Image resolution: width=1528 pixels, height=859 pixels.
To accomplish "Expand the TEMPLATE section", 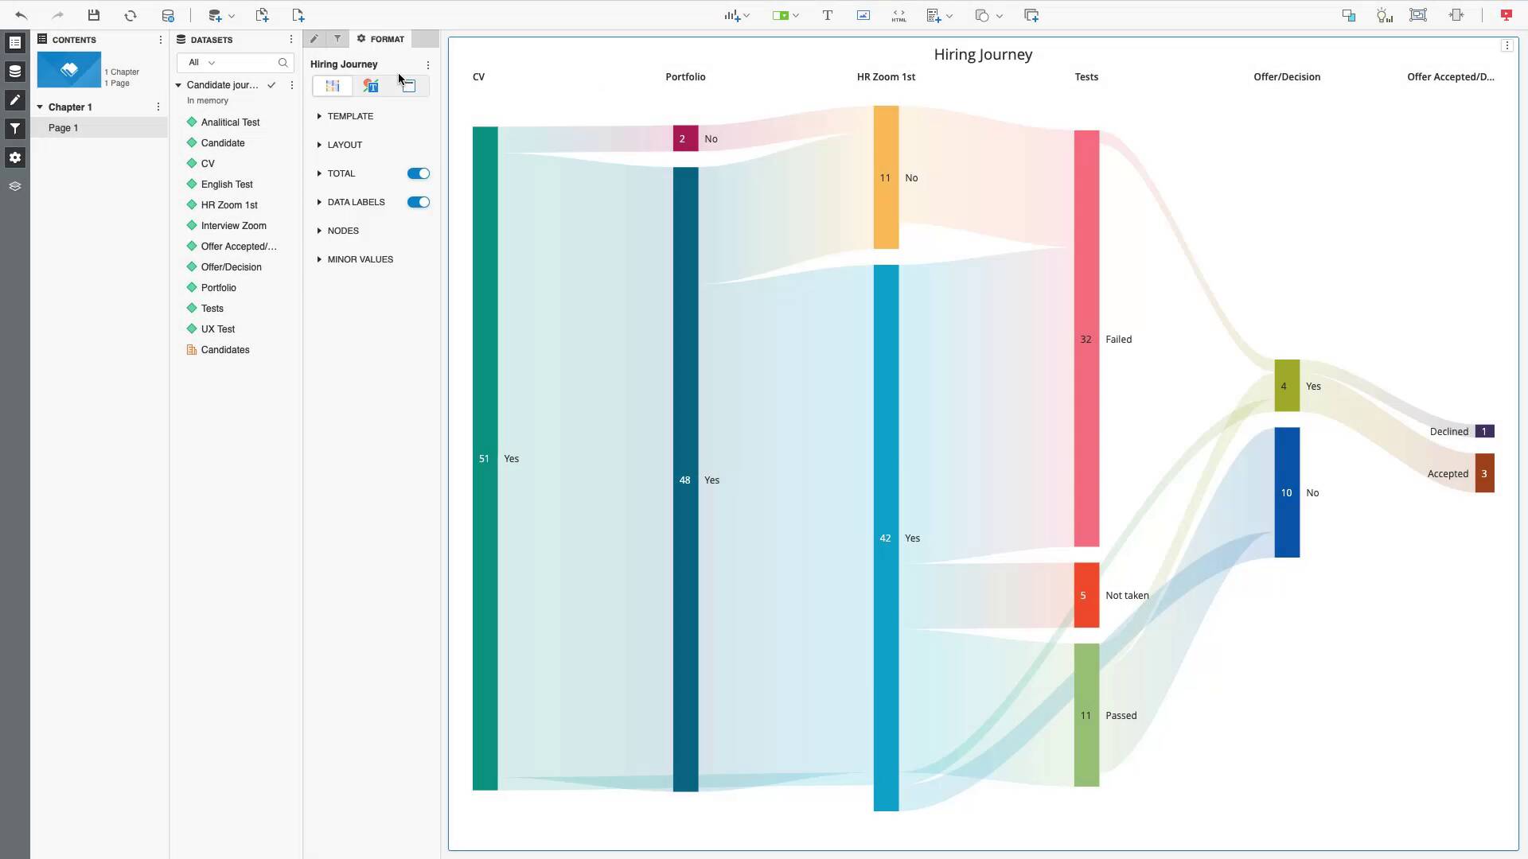I will click(x=350, y=116).
